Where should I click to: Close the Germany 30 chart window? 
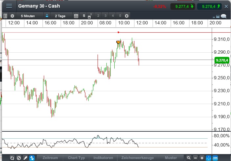click(x=226, y=7)
